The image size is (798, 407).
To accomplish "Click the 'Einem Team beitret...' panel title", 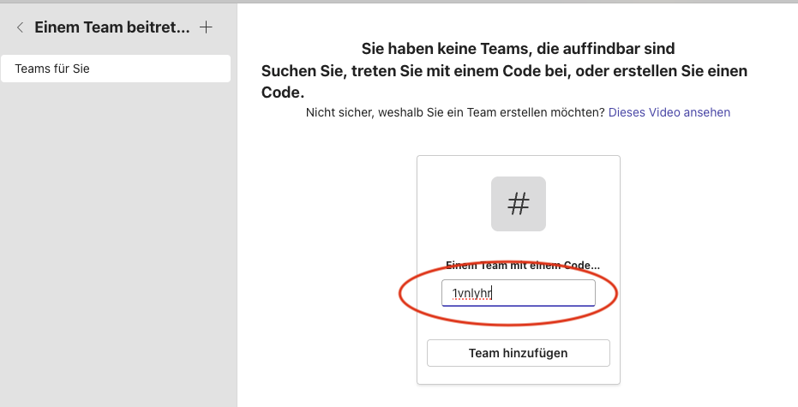I will [x=111, y=27].
